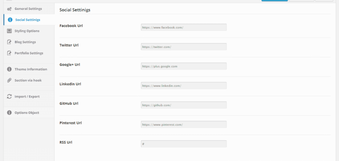Viewport: 339px width, 161px height.
Task: Click the GitHub Url input box
Action: point(184,105)
